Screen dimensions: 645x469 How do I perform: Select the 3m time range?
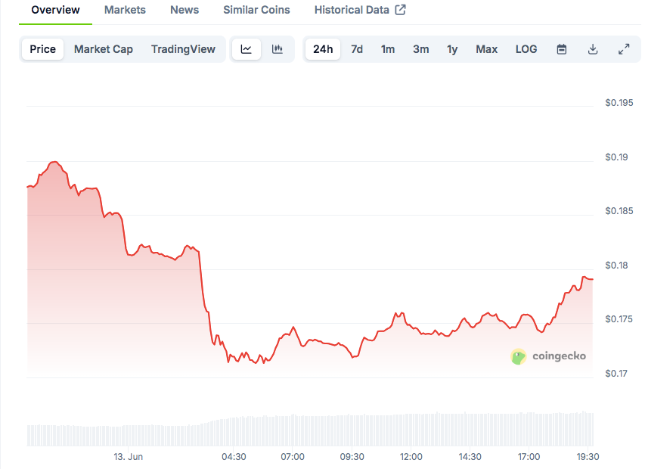coord(421,49)
